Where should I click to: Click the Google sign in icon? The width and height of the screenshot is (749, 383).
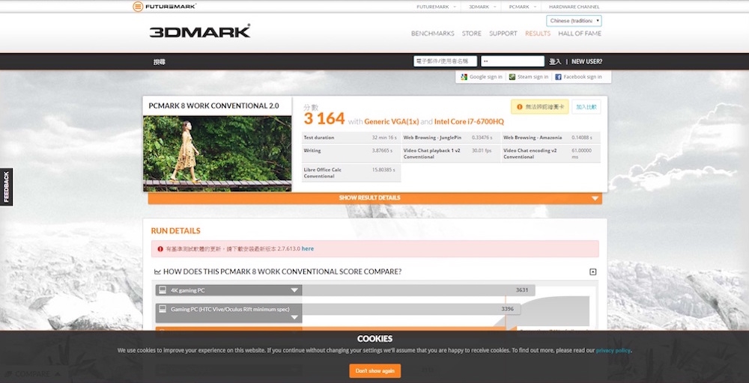pyautogui.click(x=464, y=77)
